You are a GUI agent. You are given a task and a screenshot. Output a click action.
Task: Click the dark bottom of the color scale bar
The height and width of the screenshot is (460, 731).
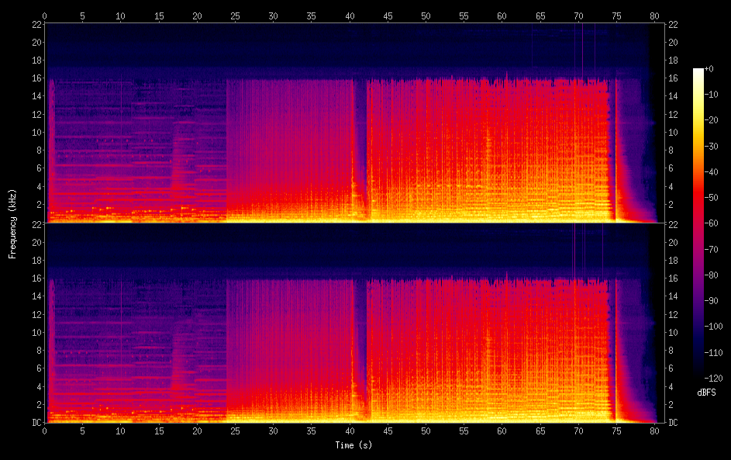(698, 372)
